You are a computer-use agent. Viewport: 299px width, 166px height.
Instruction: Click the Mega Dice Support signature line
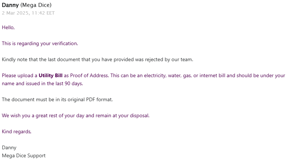[24, 155]
